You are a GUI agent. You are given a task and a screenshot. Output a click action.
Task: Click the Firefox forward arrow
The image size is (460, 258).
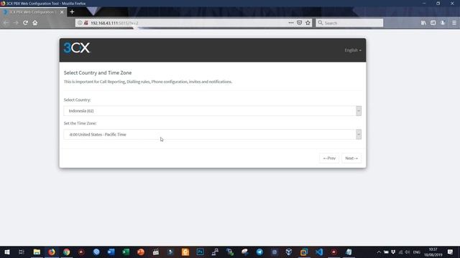click(x=16, y=23)
